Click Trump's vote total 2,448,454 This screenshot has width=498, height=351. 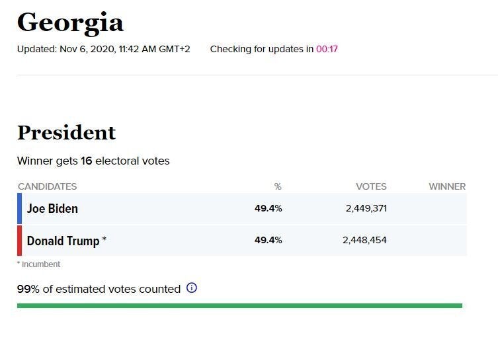click(364, 240)
